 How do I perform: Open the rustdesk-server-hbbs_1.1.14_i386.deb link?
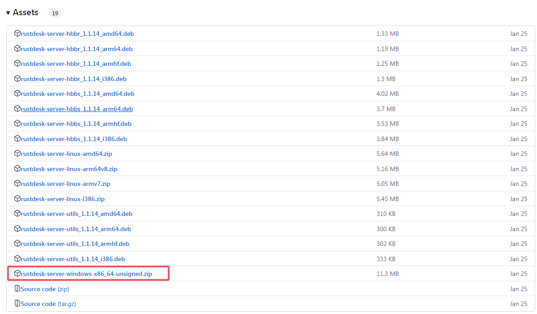74,139
